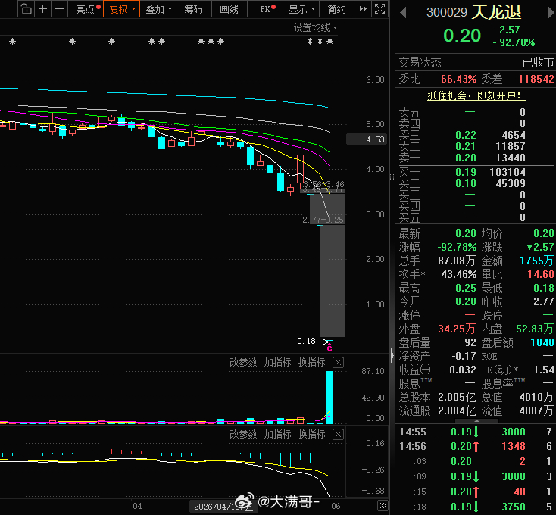Viewport: 556px width, 515px height.
Task: Expand tick list via small up-arrow handle
Action: point(476,421)
